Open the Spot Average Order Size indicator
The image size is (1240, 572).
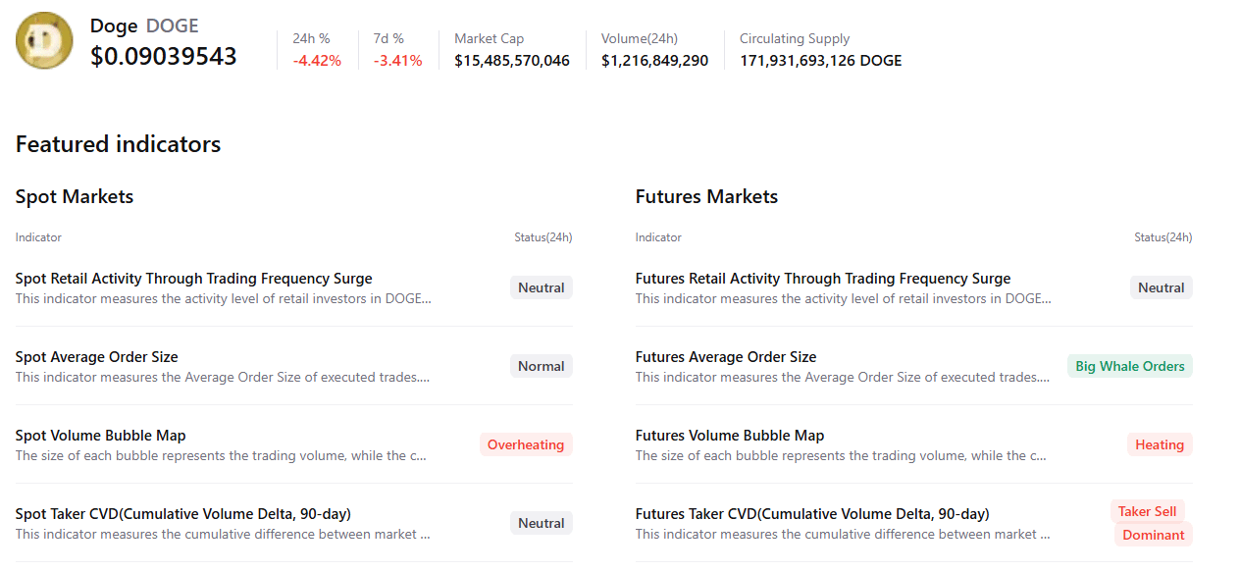pyautogui.click(x=97, y=357)
